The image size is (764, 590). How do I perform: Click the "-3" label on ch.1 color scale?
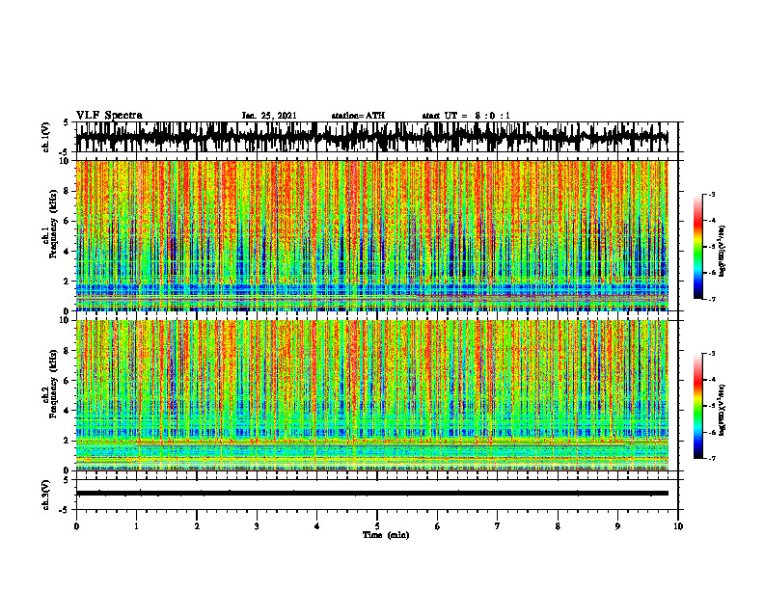tap(712, 195)
